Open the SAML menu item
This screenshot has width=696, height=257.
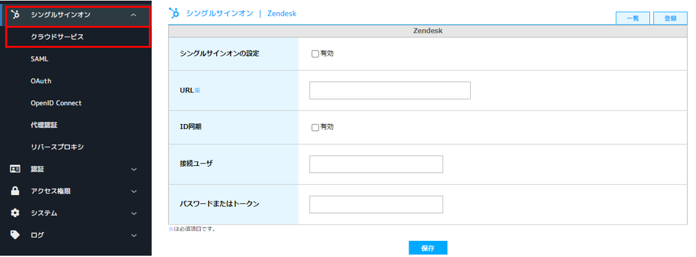(39, 59)
